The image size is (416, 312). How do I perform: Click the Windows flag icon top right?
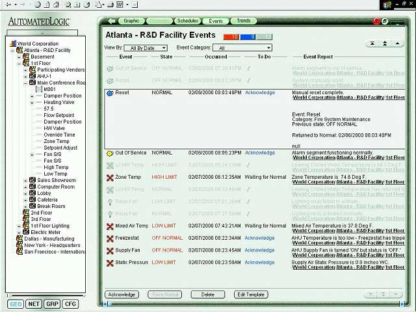tap(387, 5)
